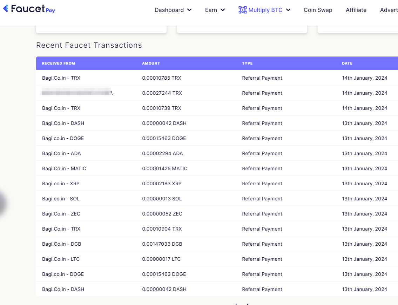This screenshot has width=398, height=305.
Task: Select the Recent Faucet Transactions heading
Action: [x=89, y=45]
